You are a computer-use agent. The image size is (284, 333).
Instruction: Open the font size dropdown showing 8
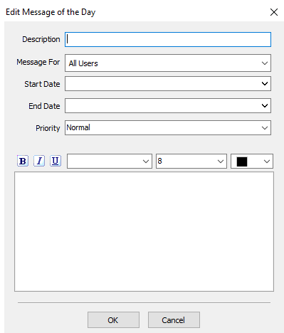(191, 162)
